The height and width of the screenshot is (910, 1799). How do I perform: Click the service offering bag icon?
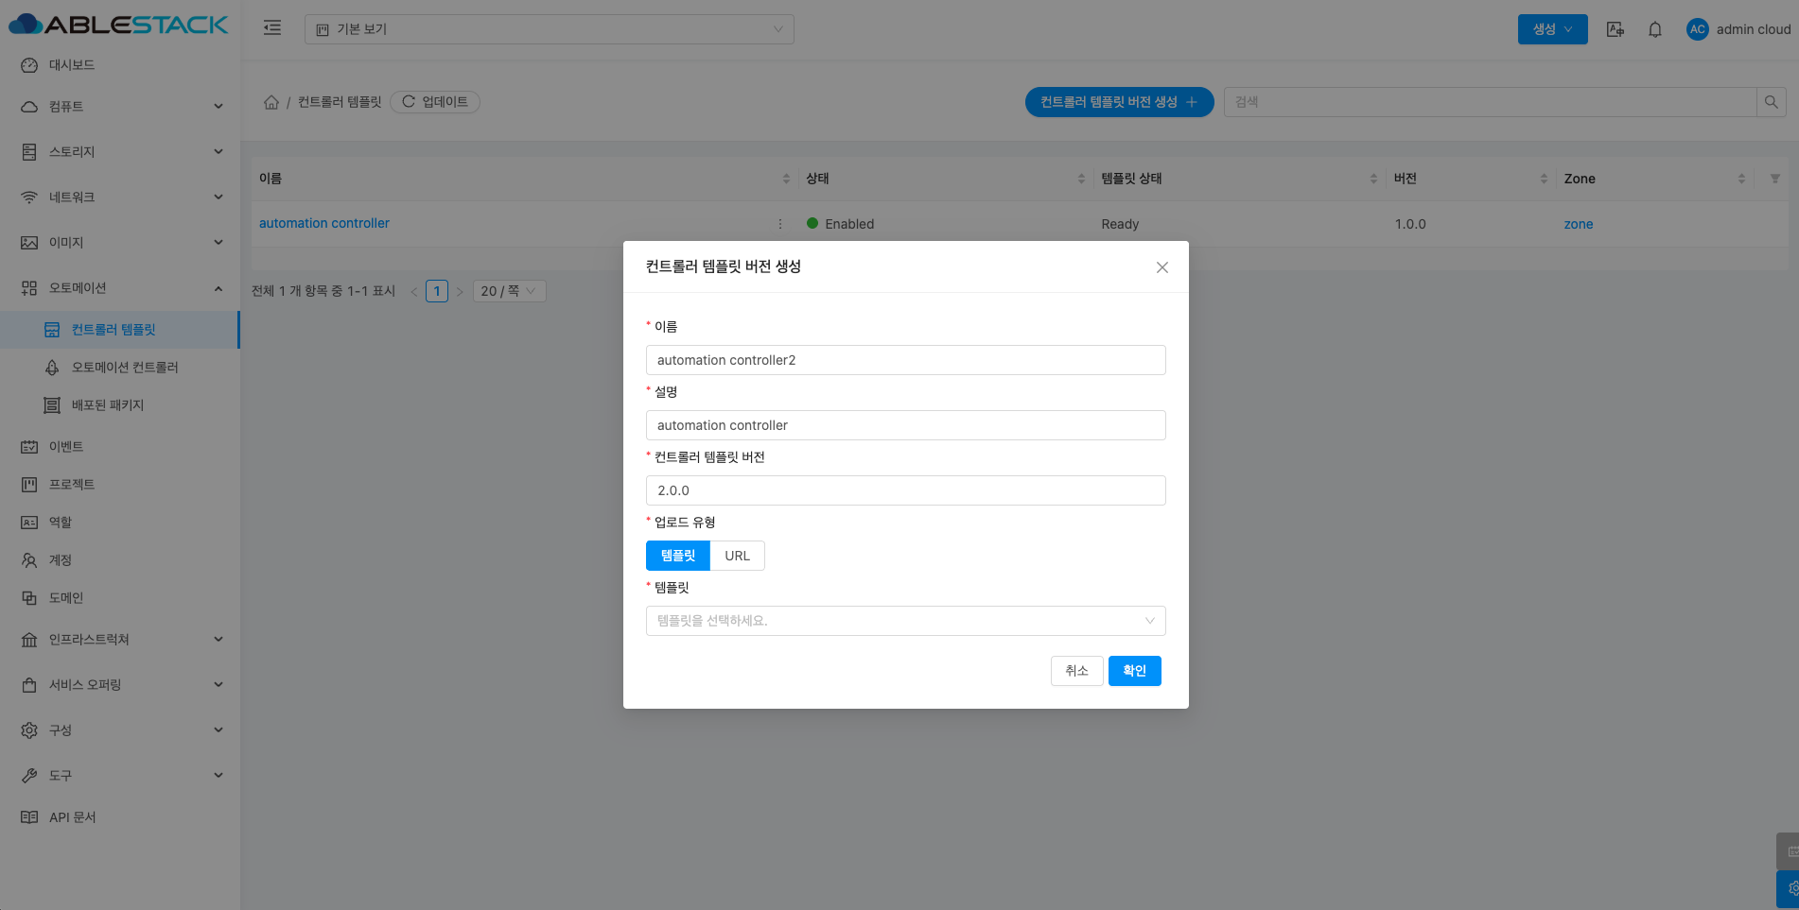coord(29,685)
